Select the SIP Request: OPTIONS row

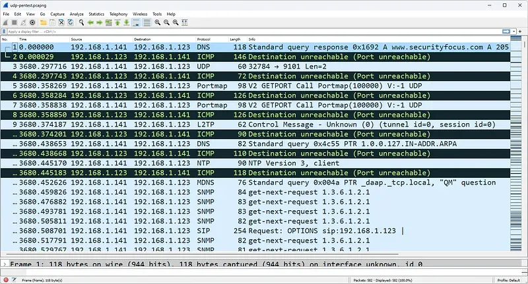point(255,231)
